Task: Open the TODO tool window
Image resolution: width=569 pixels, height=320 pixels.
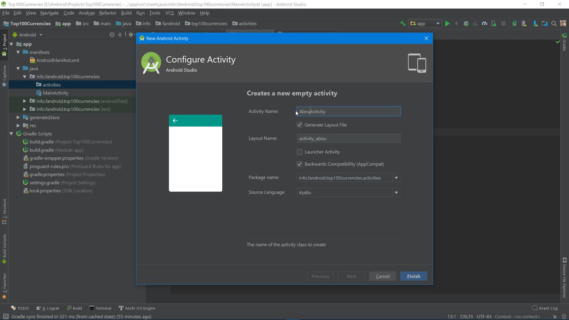Action: tap(20, 308)
